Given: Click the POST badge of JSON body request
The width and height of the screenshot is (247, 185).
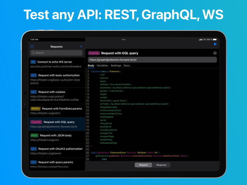Looking at the screenshot, I should point(34,135).
